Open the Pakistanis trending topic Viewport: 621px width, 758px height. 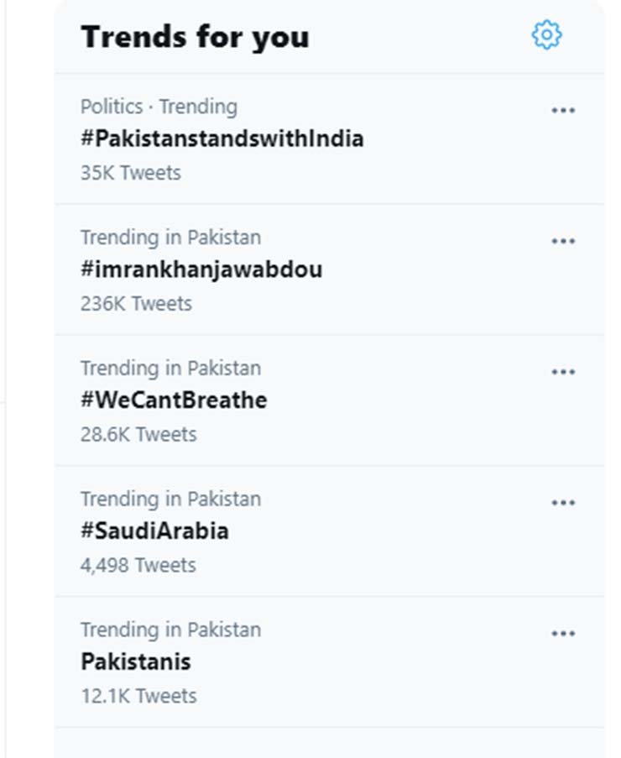pos(136,662)
